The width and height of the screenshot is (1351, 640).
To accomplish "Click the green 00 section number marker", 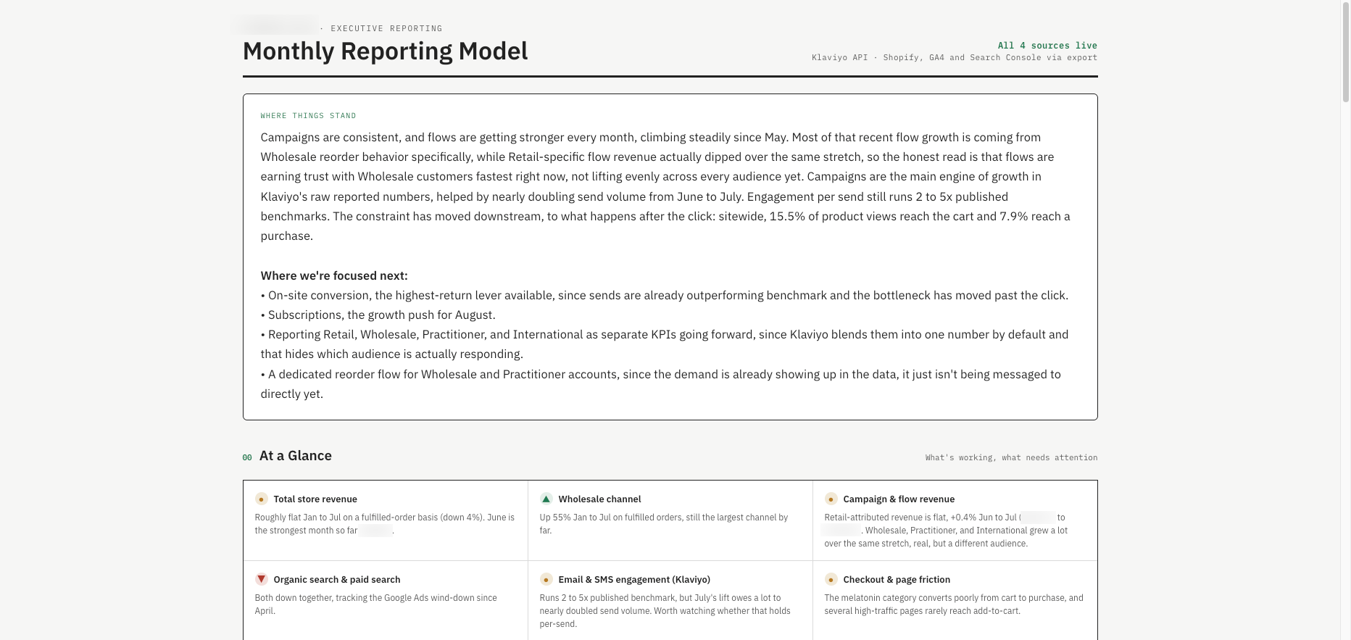I will click(247, 457).
